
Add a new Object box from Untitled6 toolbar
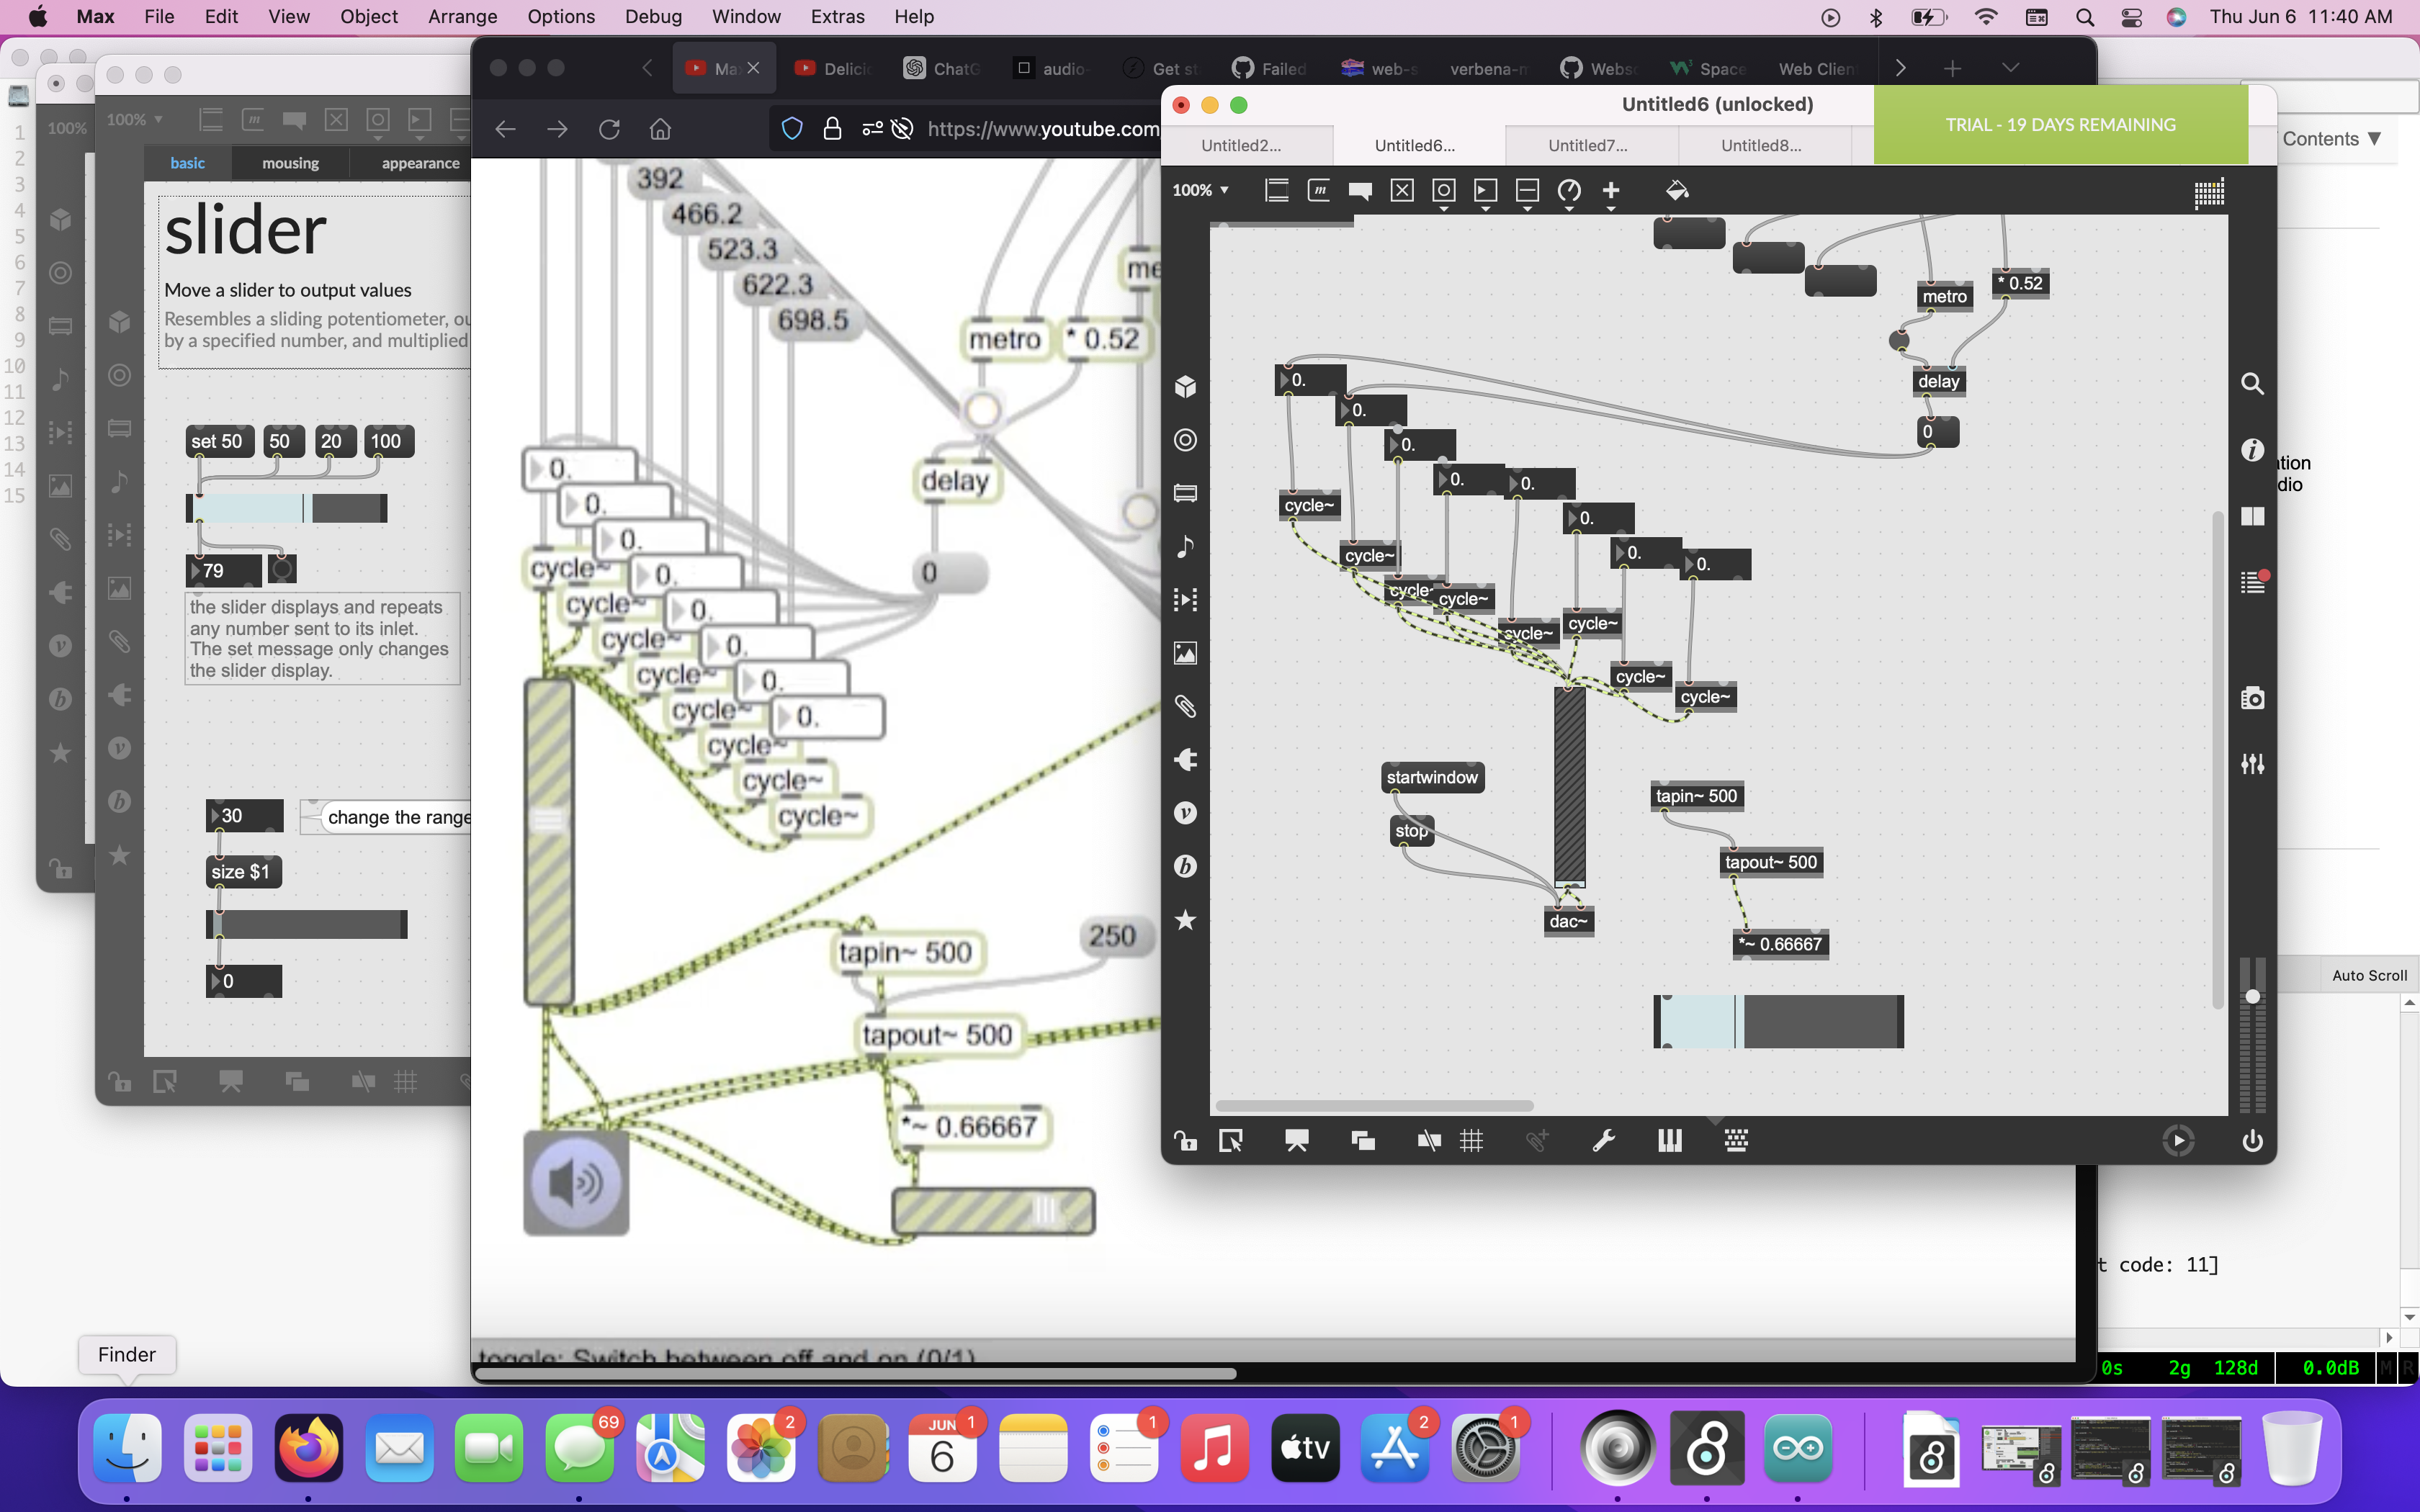(1276, 190)
